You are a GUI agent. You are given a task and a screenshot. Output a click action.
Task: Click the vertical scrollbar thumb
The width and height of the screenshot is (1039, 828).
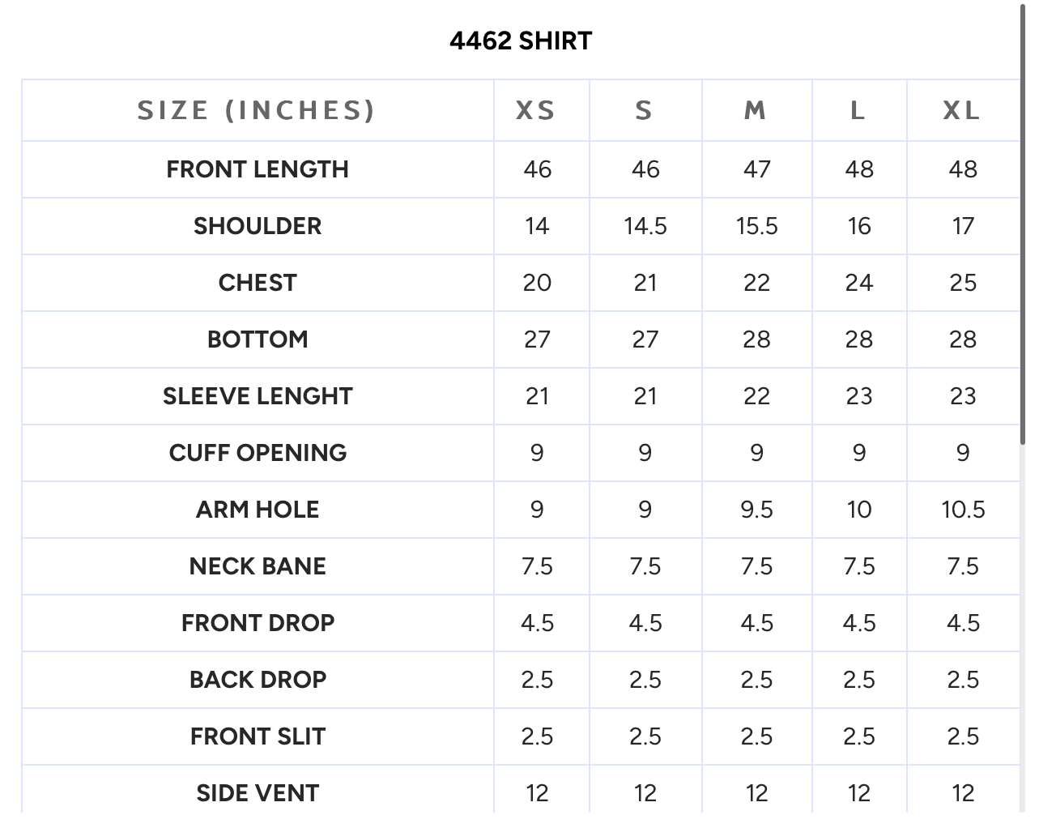pyautogui.click(x=1023, y=223)
